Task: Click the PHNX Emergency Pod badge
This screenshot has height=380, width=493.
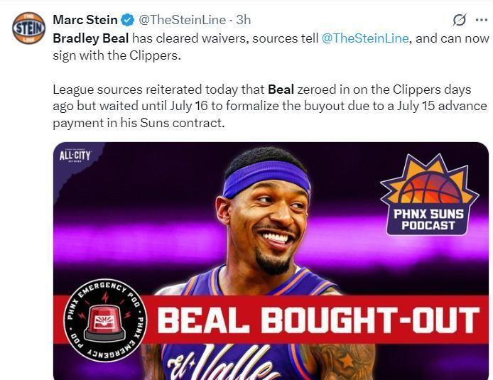Action: 105,320
